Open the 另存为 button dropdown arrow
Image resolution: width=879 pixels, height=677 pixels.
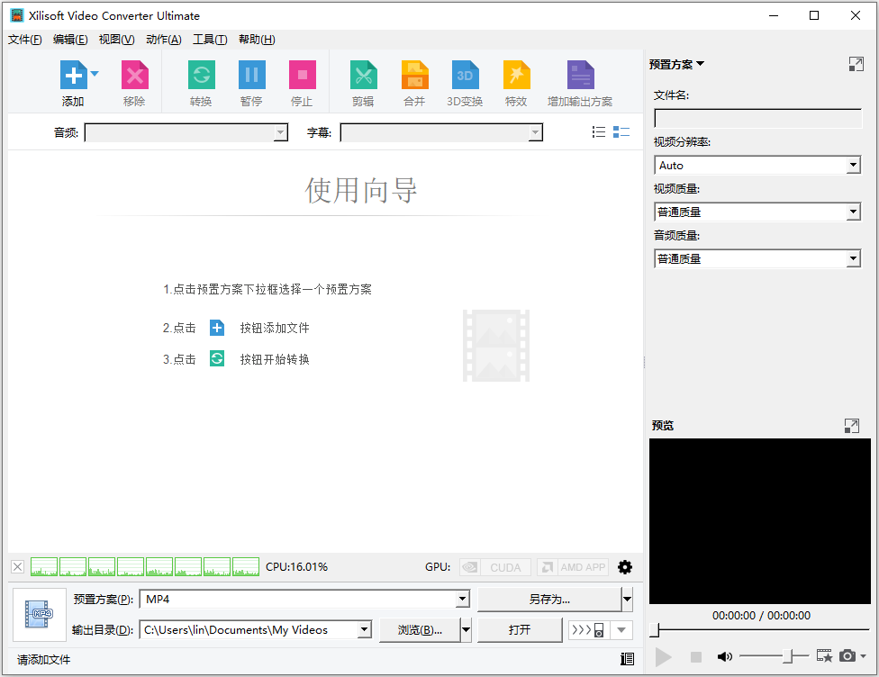pos(628,599)
